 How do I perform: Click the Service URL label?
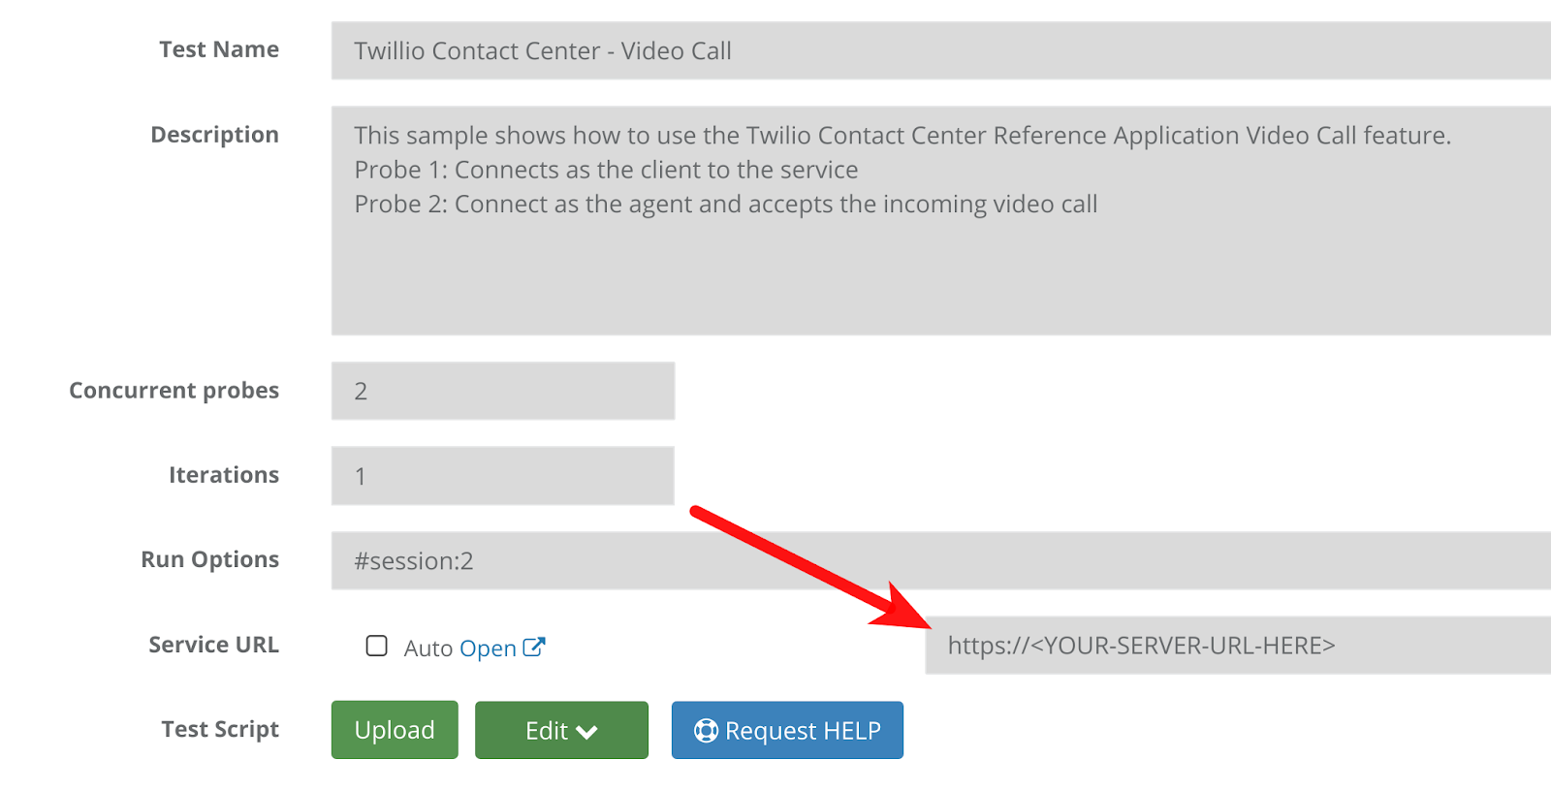click(x=212, y=645)
